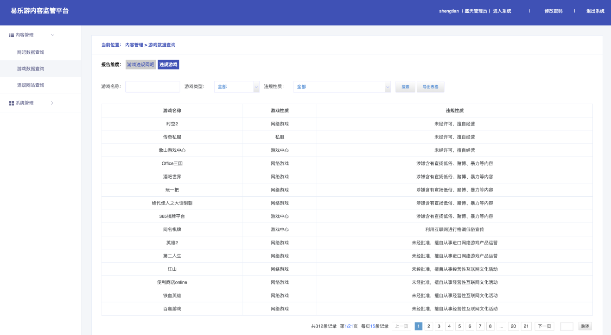Open 违规网站查询 in the sidebar
The height and width of the screenshot is (335, 611).
31,85
